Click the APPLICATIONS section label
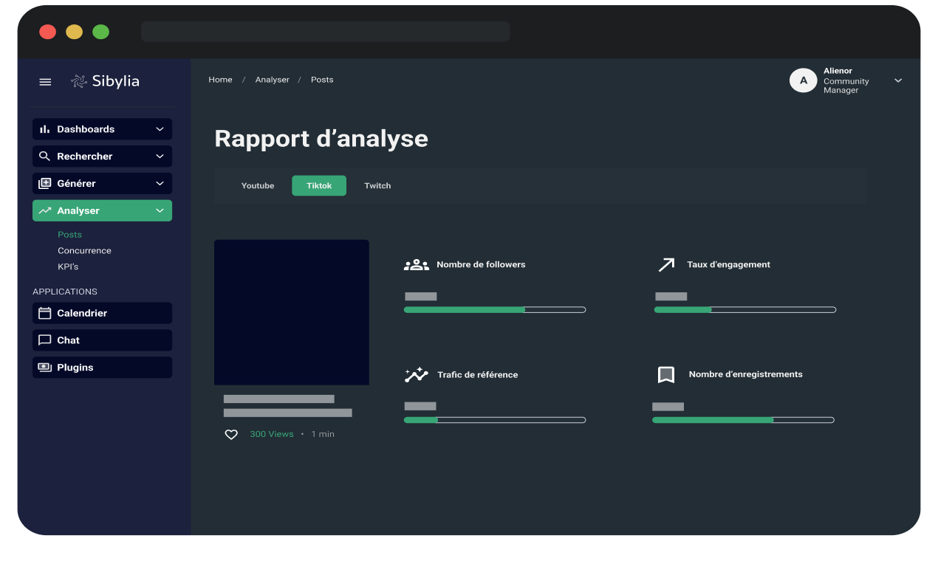 pos(65,292)
